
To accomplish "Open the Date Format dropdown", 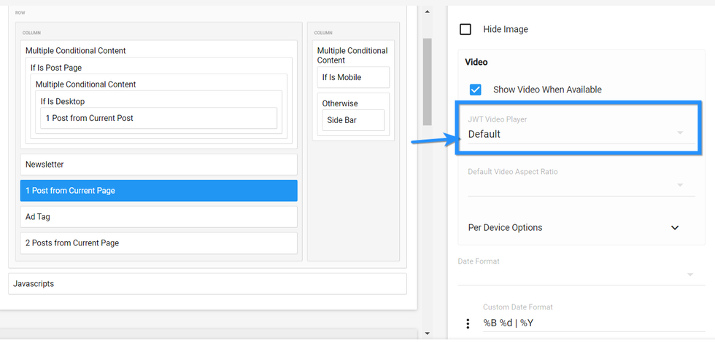I will pos(576,275).
